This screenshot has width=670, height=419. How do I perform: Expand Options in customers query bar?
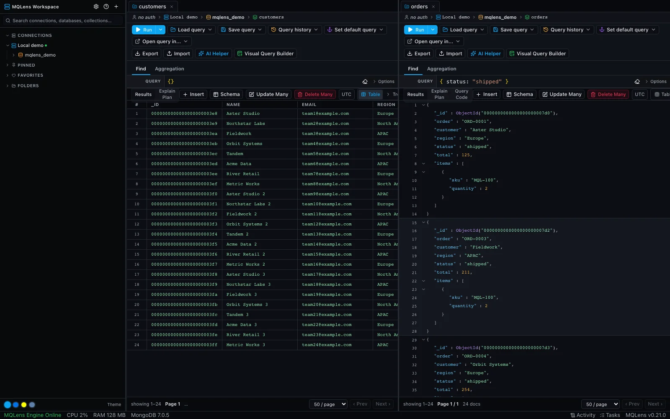pos(384,82)
